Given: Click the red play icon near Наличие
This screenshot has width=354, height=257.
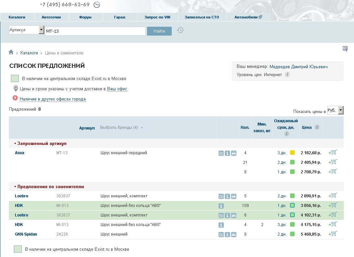Looking at the screenshot, I should coord(15,98).
